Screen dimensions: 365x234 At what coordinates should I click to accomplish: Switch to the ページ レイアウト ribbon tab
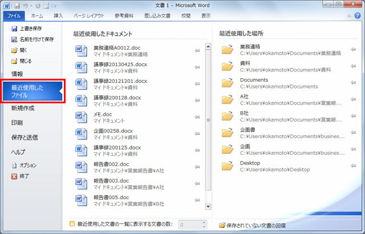(x=89, y=16)
